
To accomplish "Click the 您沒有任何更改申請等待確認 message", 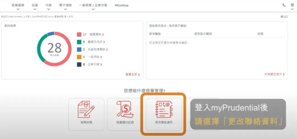I will (x=169, y=43).
